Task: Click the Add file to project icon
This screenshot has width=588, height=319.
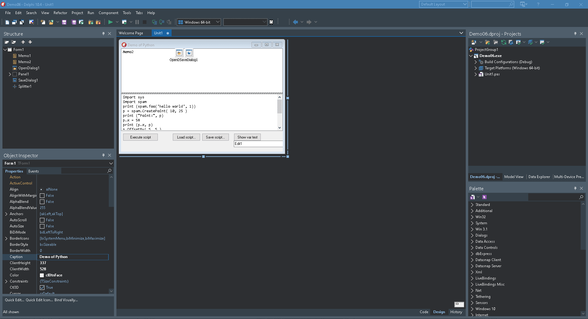Action: (x=91, y=22)
